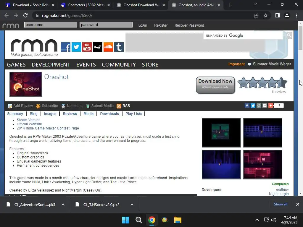The height and width of the screenshot is (227, 303).
Task: Open Windows taskbar search
Action: tap(138, 220)
